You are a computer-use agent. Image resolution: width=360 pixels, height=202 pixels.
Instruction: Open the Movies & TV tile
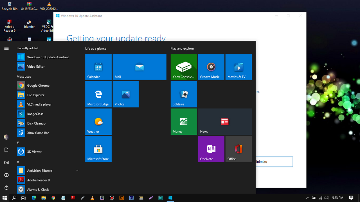tap(238, 67)
